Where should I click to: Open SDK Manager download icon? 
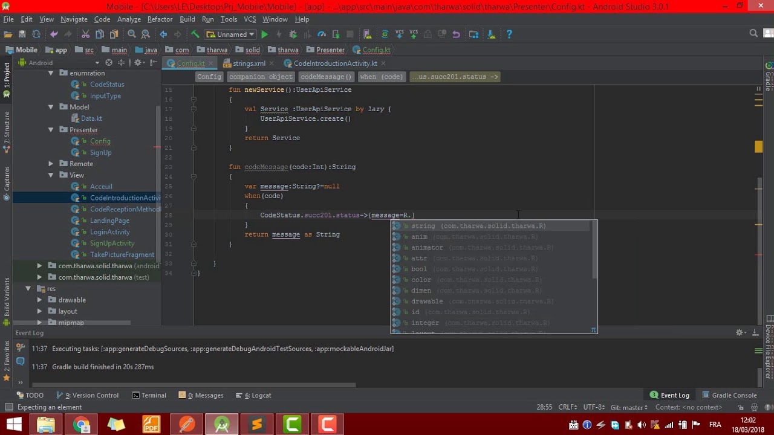(x=492, y=34)
